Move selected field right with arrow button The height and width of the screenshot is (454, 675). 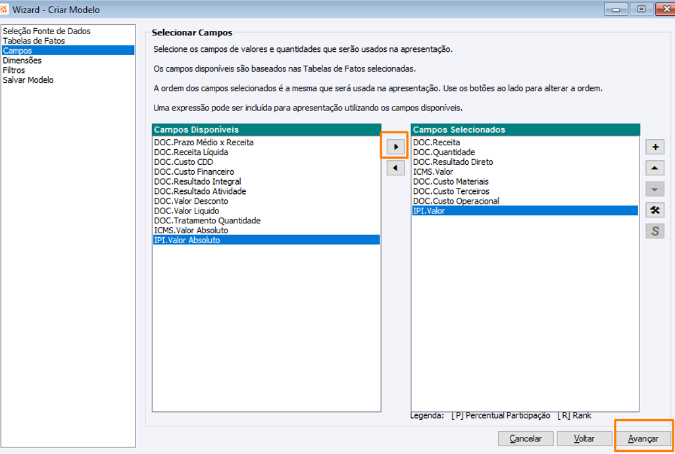click(395, 147)
